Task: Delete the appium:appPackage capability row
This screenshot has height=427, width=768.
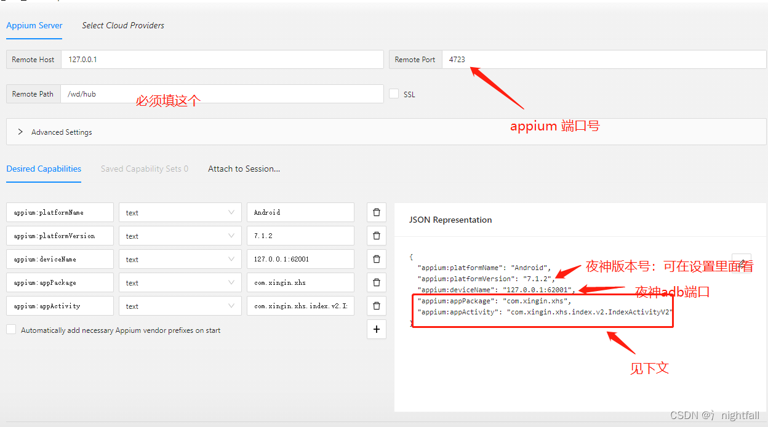Action: pos(377,282)
